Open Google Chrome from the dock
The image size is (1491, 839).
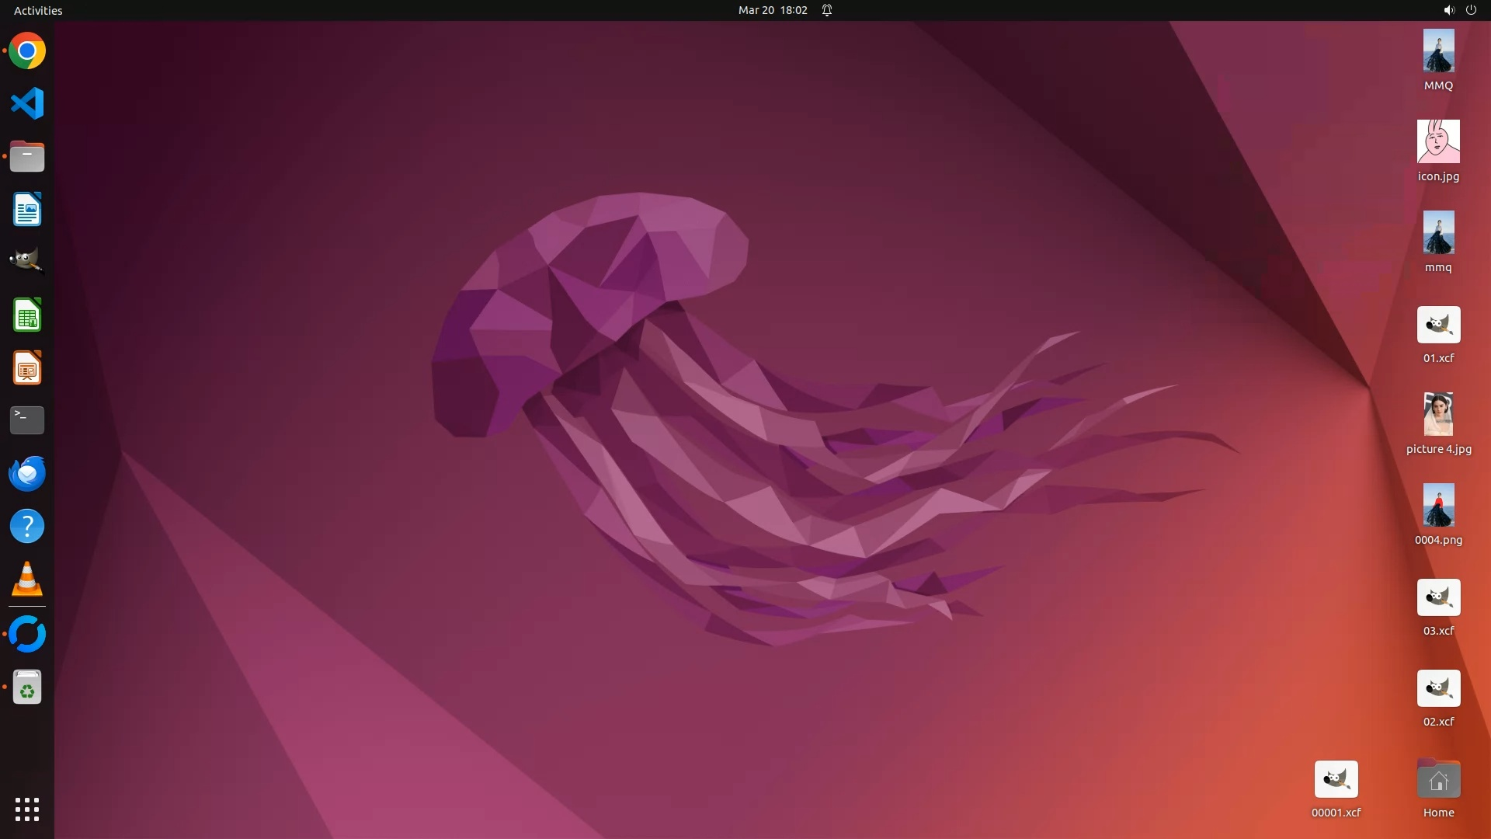pos(27,51)
